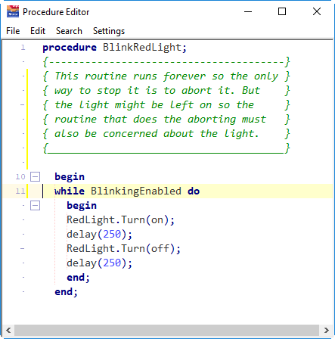Click the line number 11 gutter
Viewport: 335px width, 339px height.
tap(20, 191)
